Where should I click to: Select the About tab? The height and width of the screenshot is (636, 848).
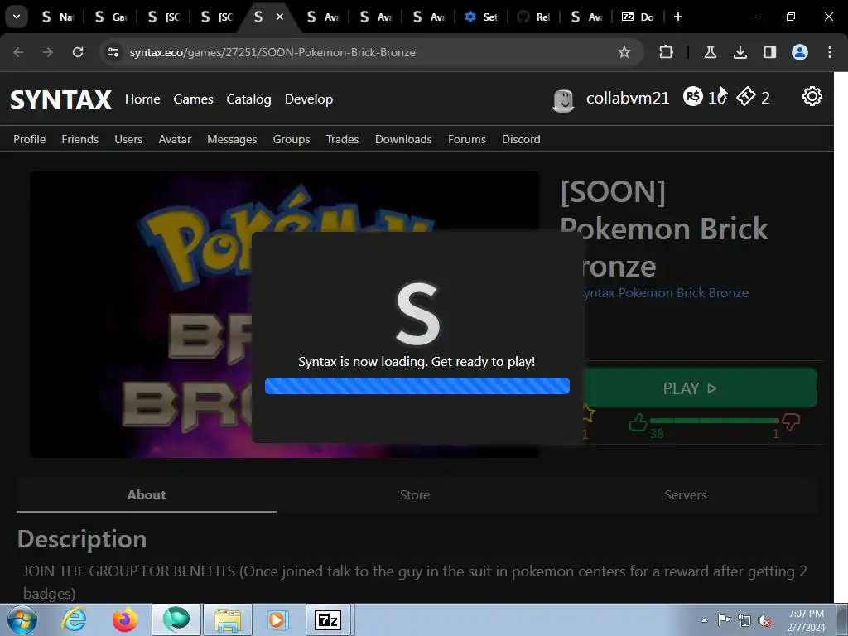[x=146, y=495]
